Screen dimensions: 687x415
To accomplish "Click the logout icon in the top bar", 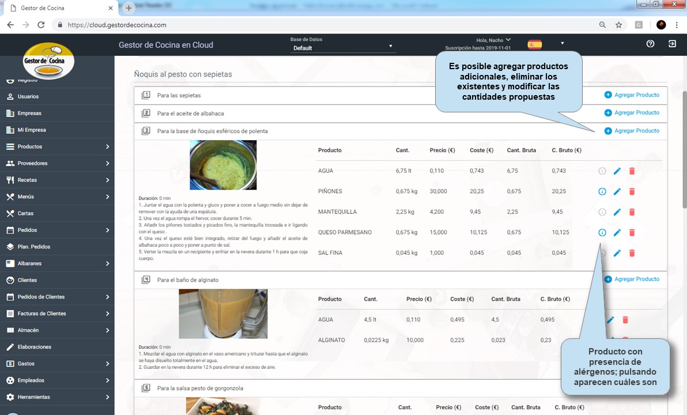I will tap(672, 44).
